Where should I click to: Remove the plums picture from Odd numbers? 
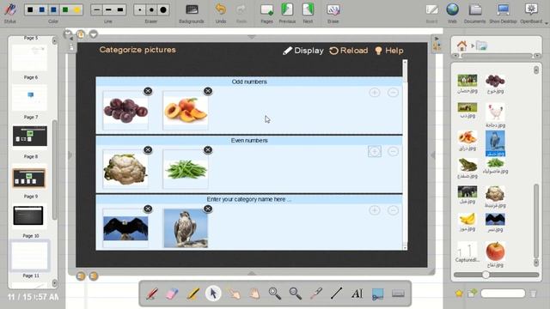148,91
